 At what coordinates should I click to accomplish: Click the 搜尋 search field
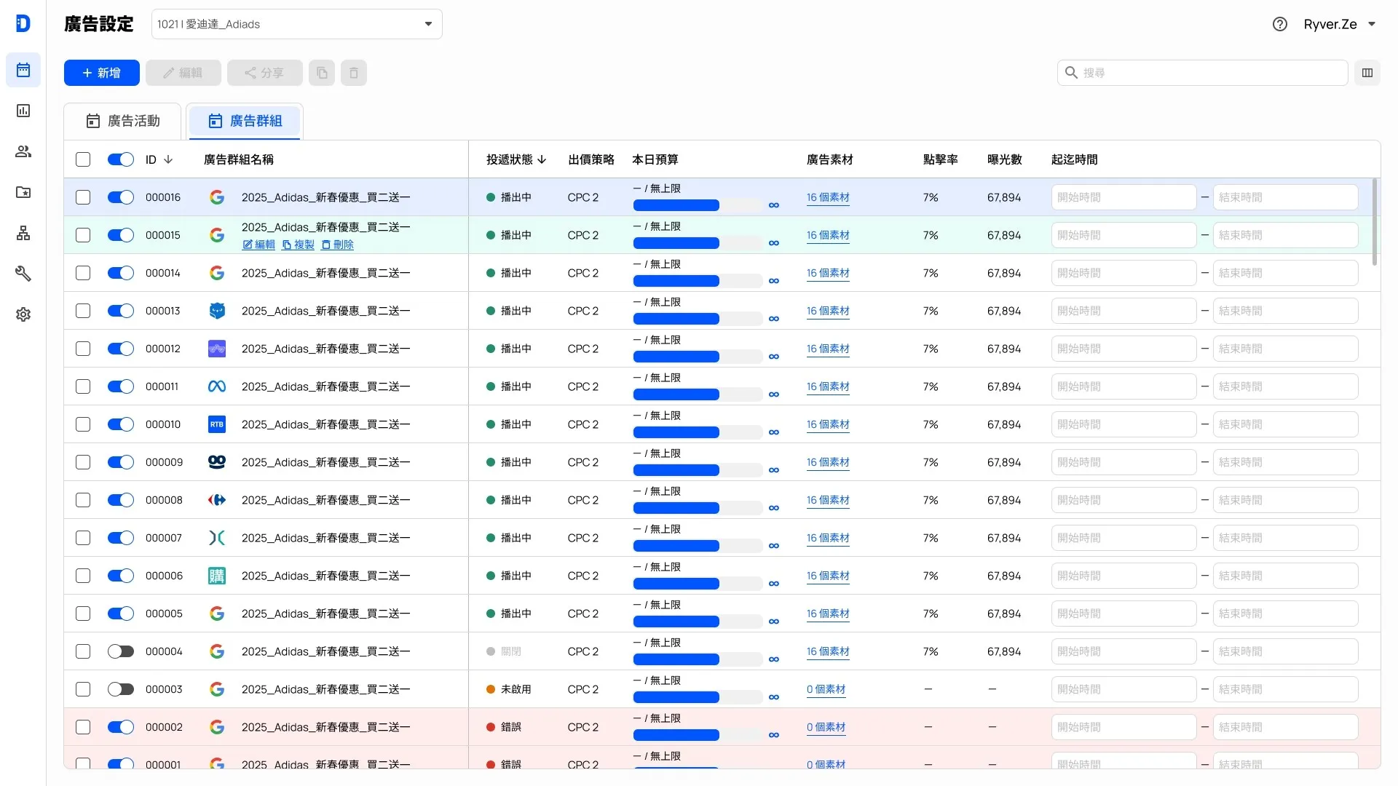[1203, 73]
